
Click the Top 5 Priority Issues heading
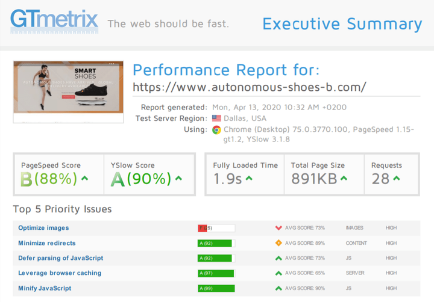[x=62, y=209]
